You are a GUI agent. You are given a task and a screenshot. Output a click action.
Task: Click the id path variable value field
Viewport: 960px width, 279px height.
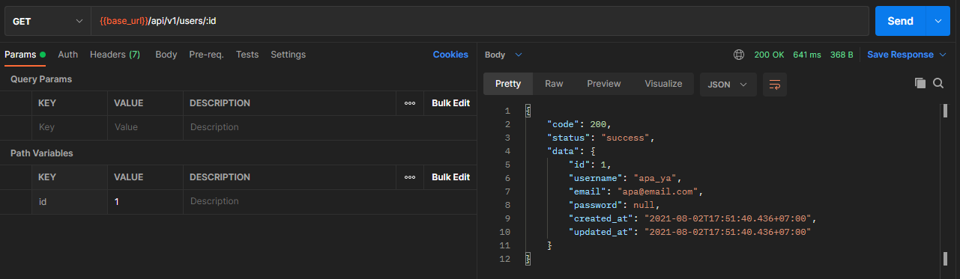coord(145,201)
